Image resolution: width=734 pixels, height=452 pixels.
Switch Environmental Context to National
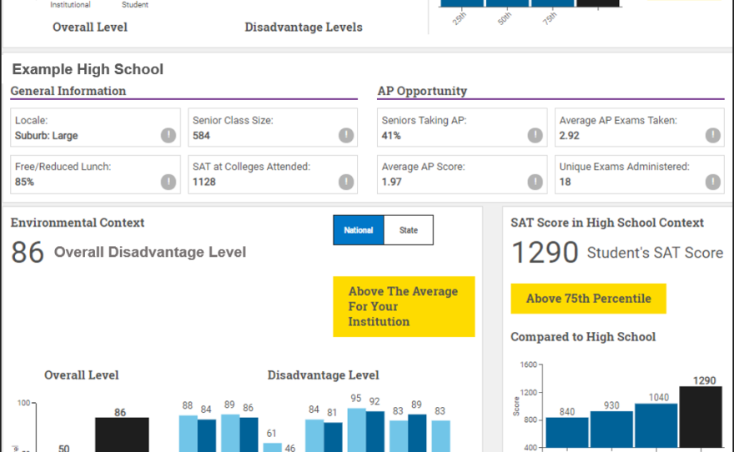(359, 229)
